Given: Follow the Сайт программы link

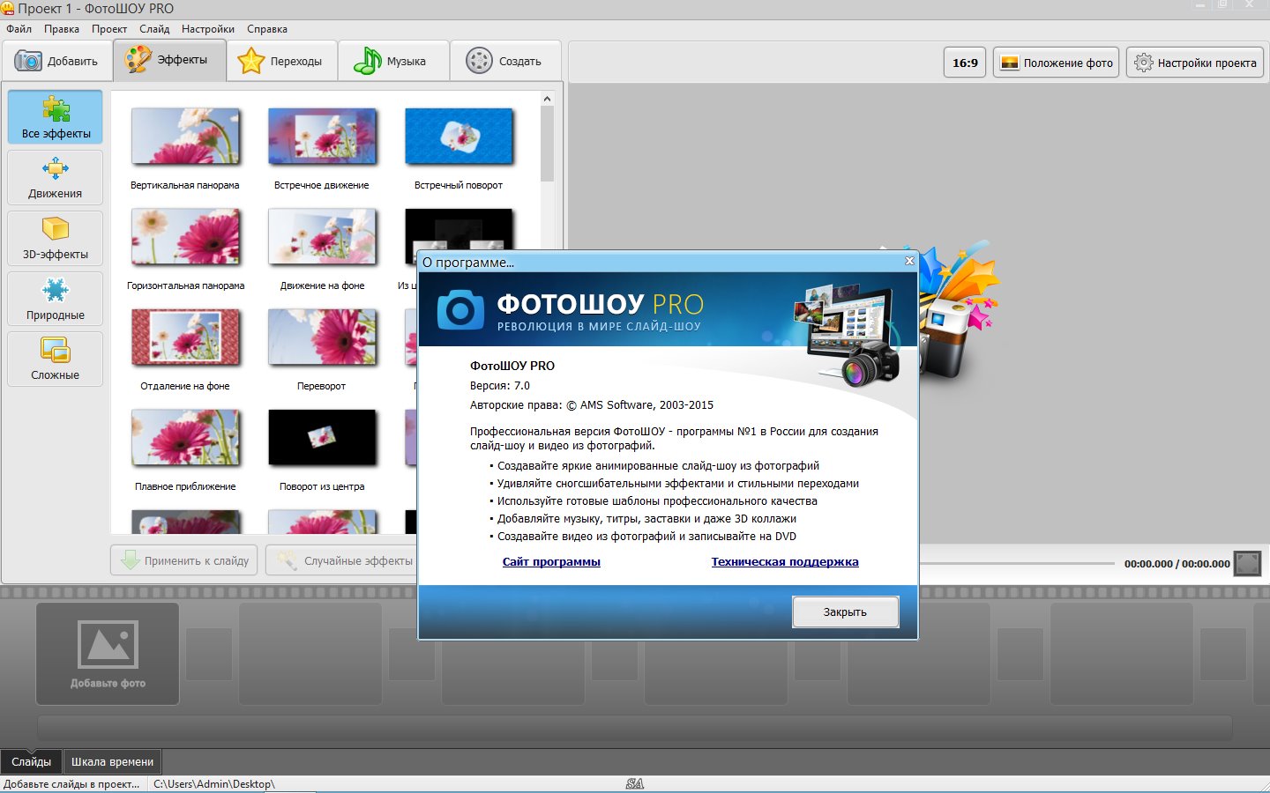Looking at the screenshot, I should [551, 562].
